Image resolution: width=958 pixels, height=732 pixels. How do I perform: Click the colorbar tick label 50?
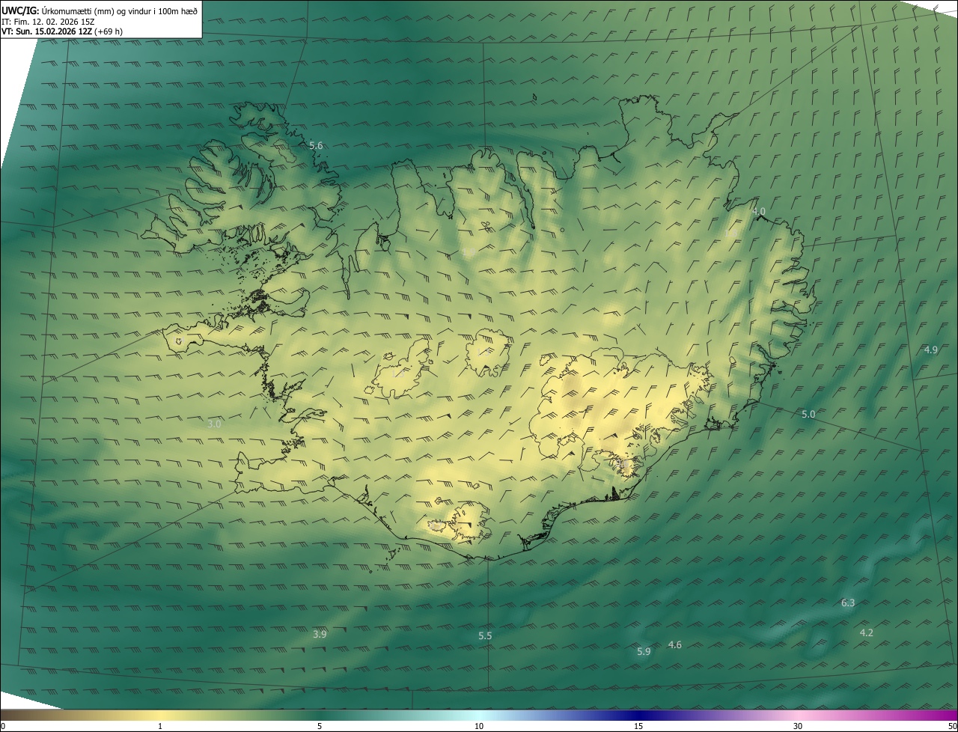(x=952, y=726)
